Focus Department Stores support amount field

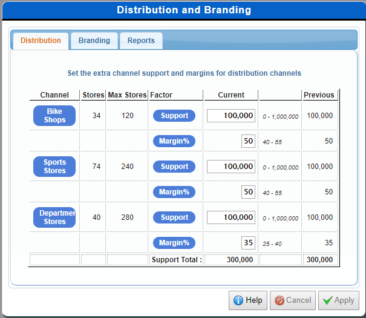tap(231, 217)
